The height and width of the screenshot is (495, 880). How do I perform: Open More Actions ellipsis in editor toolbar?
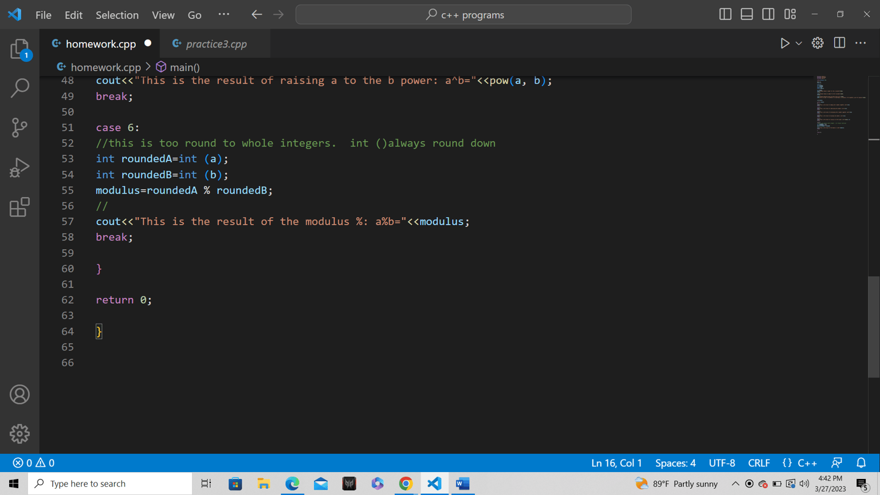click(861, 44)
